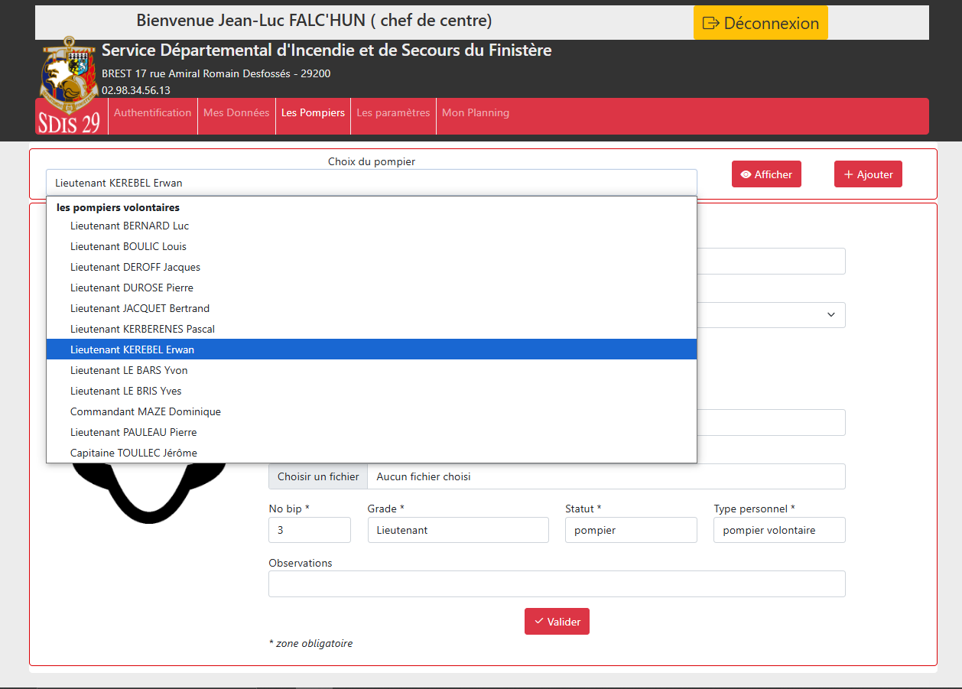Click the Choisir un fichier button
The width and height of the screenshot is (962, 689).
[318, 477]
